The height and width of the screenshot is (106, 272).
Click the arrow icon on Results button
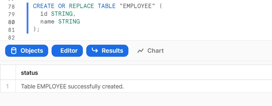coord(95,50)
